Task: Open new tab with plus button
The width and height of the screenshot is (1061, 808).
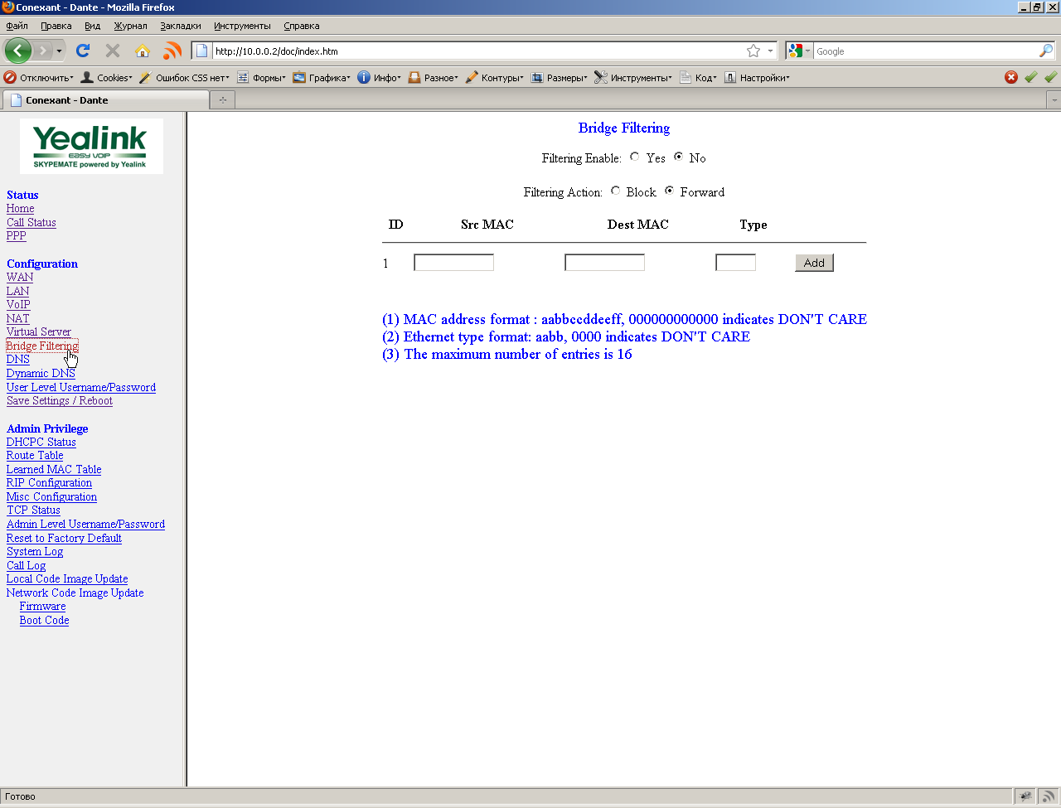Action: [x=223, y=100]
